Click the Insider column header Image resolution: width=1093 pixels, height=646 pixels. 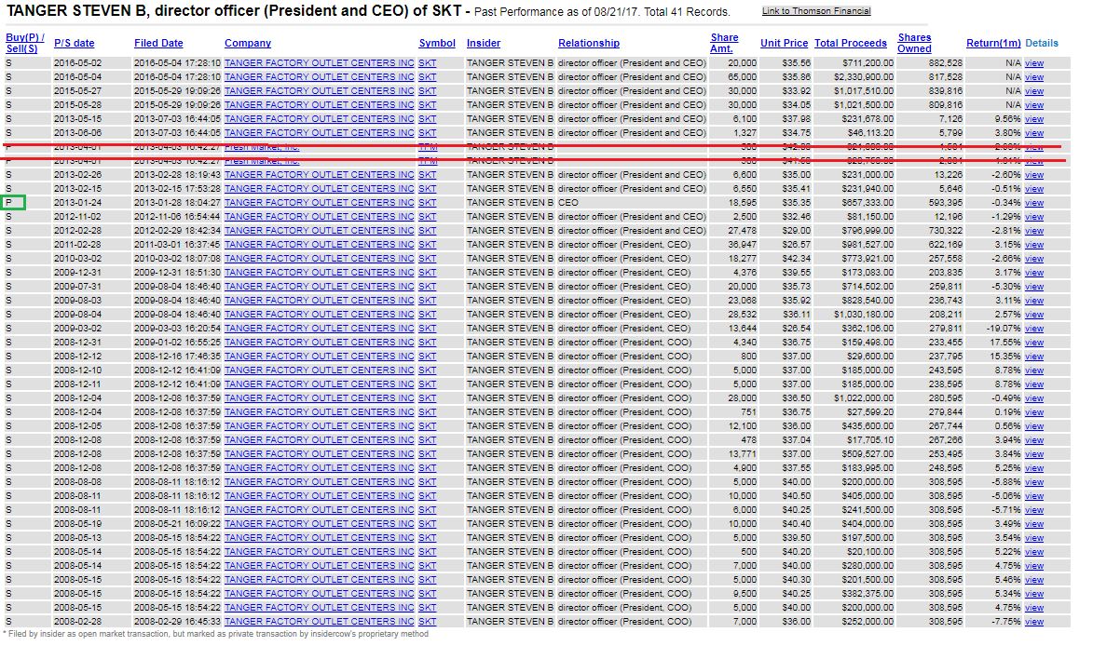[483, 43]
